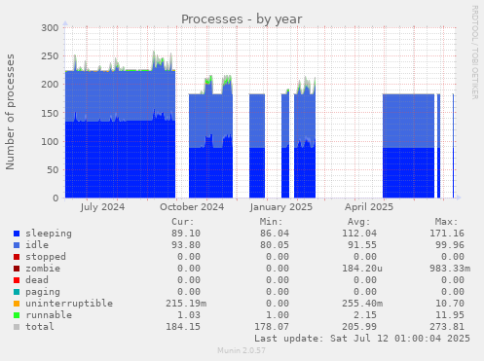
Task: Click the idle legend color swatch
Action: [17, 245]
